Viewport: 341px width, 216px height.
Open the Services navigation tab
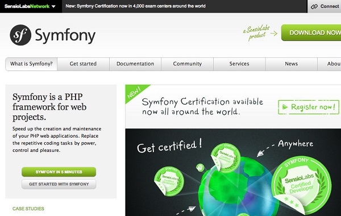[239, 64]
